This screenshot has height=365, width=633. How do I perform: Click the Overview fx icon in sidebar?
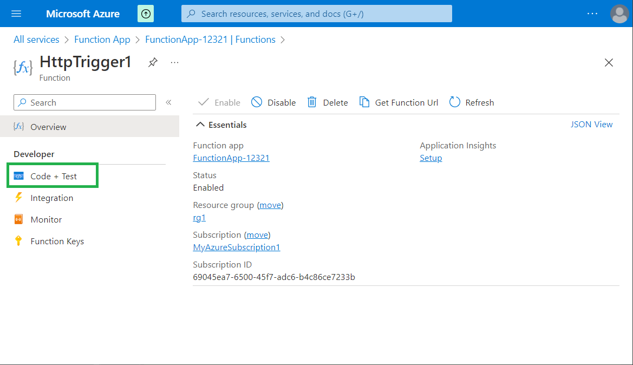[x=18, y=126]
